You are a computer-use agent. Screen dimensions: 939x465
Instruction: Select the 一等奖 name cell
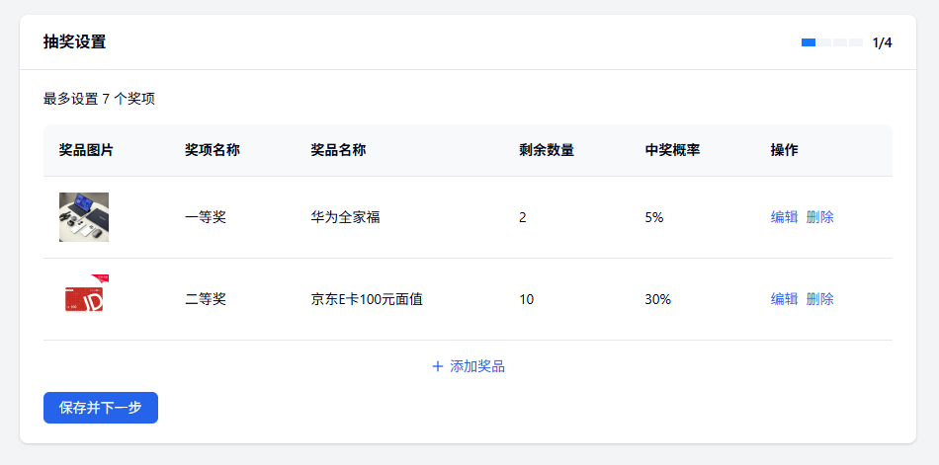point(206,217)
